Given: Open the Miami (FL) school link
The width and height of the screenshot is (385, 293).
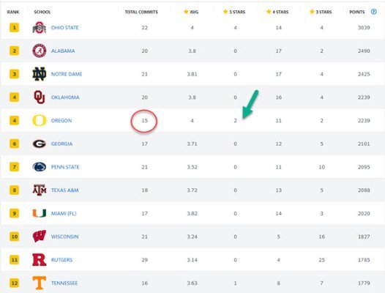Looking at the screenshot, I should tap(64, 213).
